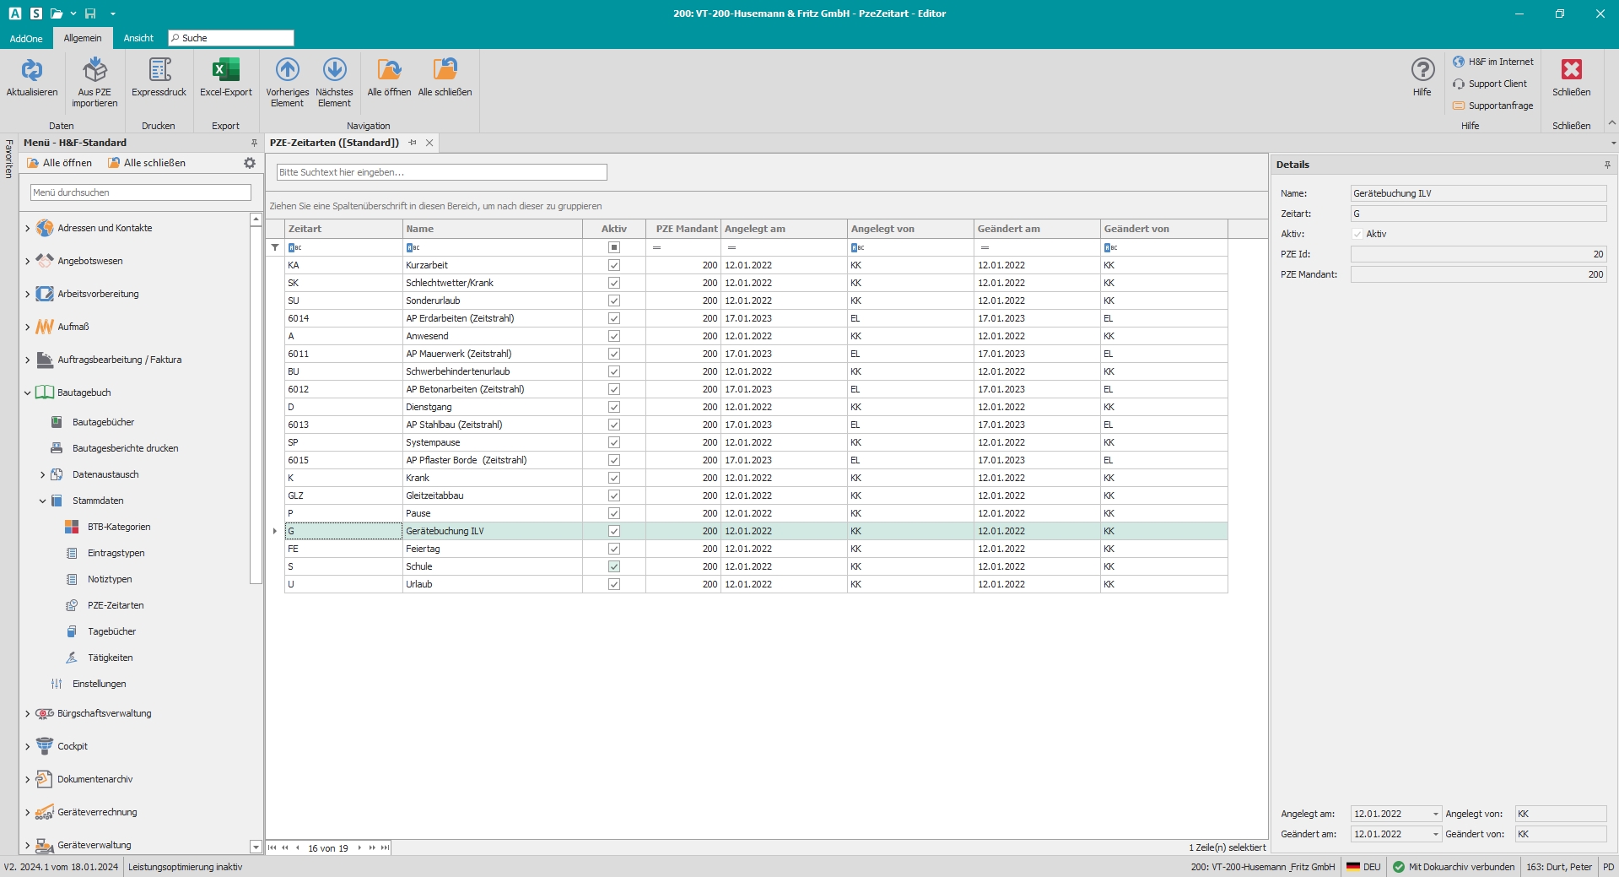Switch to the Ansicht ribbon tab
This screenshot has width=1619, height=877.
138,38
